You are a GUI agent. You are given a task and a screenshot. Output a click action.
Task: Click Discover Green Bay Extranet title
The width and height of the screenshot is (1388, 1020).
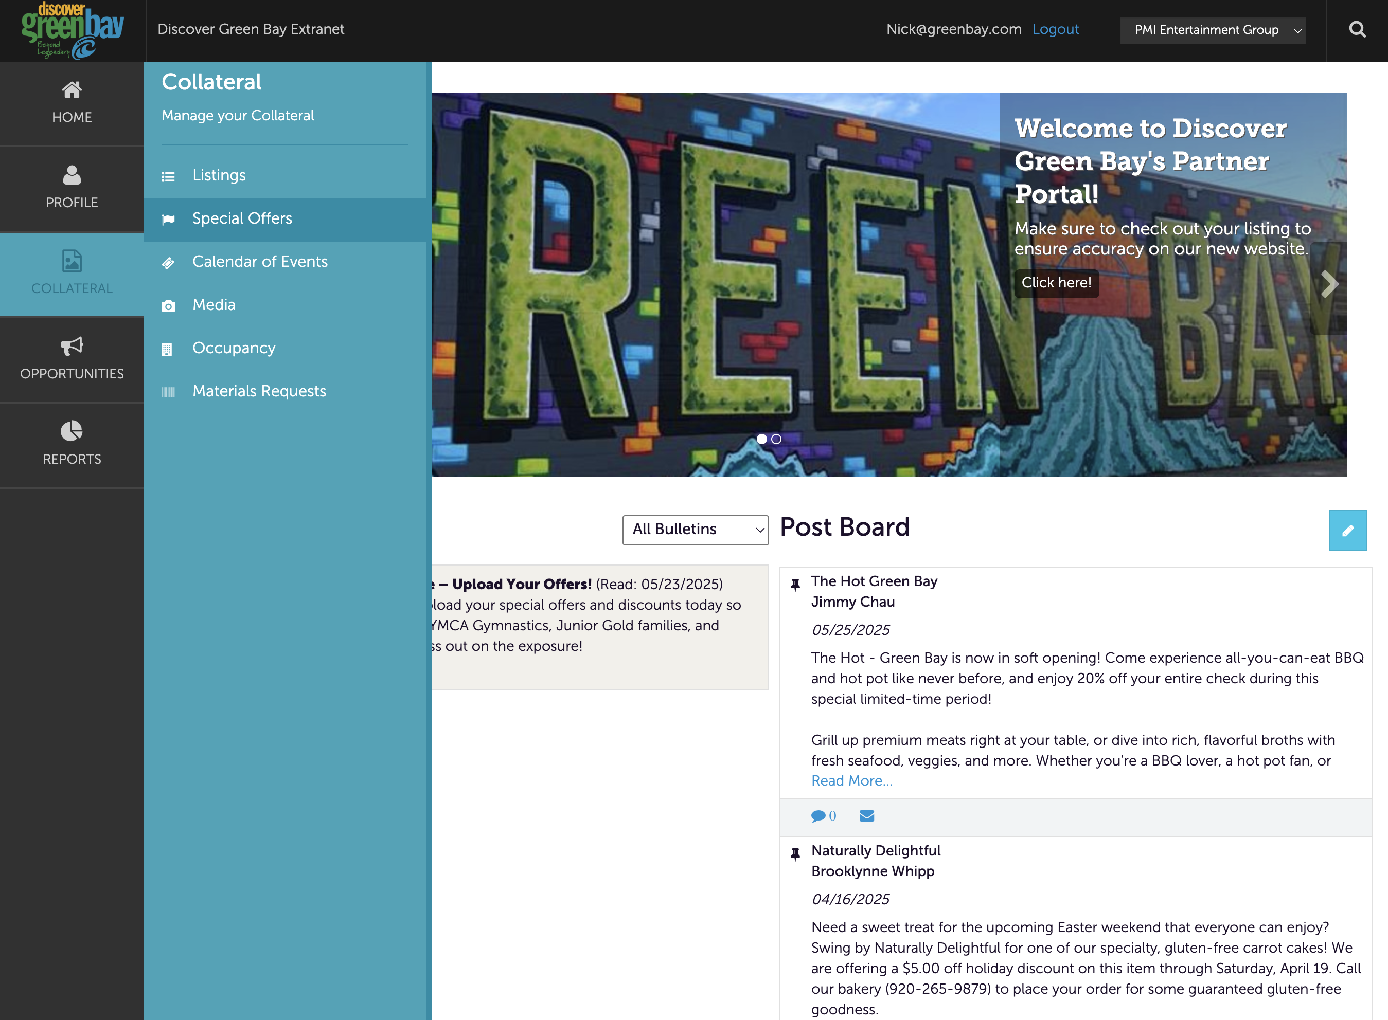click(x=251, y=29)
